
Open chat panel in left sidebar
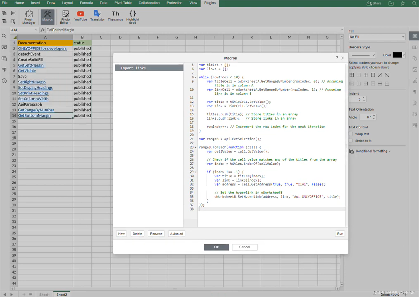[4, 59]
